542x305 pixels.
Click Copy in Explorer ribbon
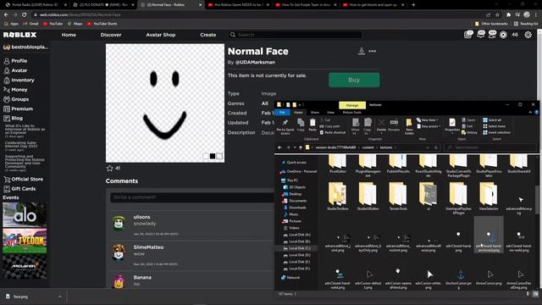click(301, 125)
